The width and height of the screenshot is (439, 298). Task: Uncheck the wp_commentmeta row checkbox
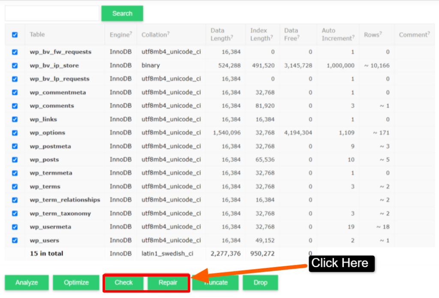tap(15, 93)
